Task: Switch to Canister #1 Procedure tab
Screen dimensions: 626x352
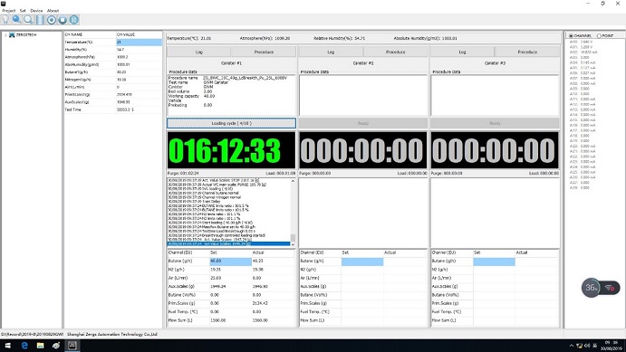Action: coord(264,52)
